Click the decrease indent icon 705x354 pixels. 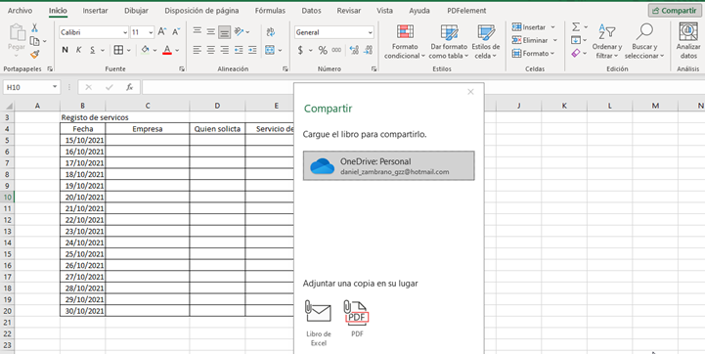239,50
